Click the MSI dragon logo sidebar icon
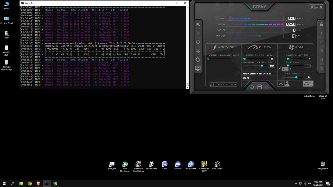Viewport: 333px width, 187px height. [198, 24]
